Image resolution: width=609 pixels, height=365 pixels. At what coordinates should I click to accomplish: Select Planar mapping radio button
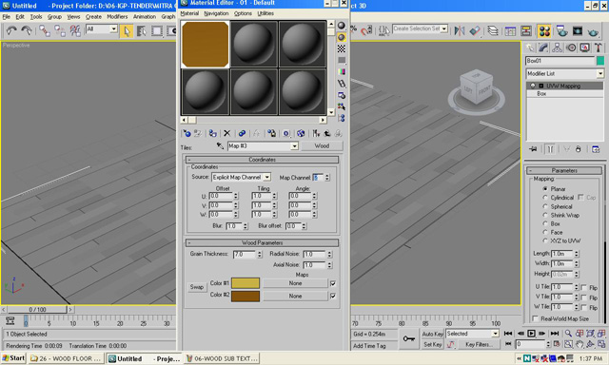point(545,189)
